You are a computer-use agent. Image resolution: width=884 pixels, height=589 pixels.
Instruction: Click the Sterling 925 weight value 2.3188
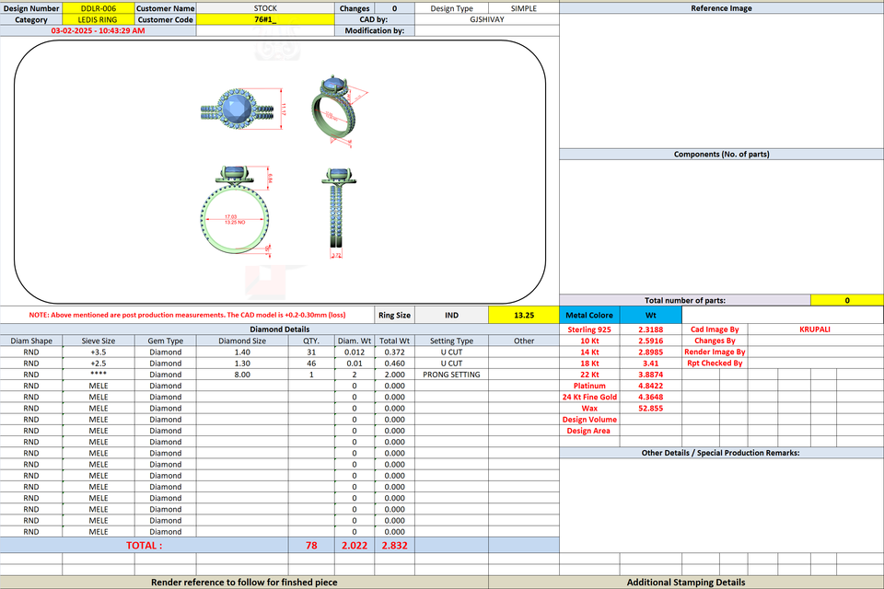coord(651,329)
